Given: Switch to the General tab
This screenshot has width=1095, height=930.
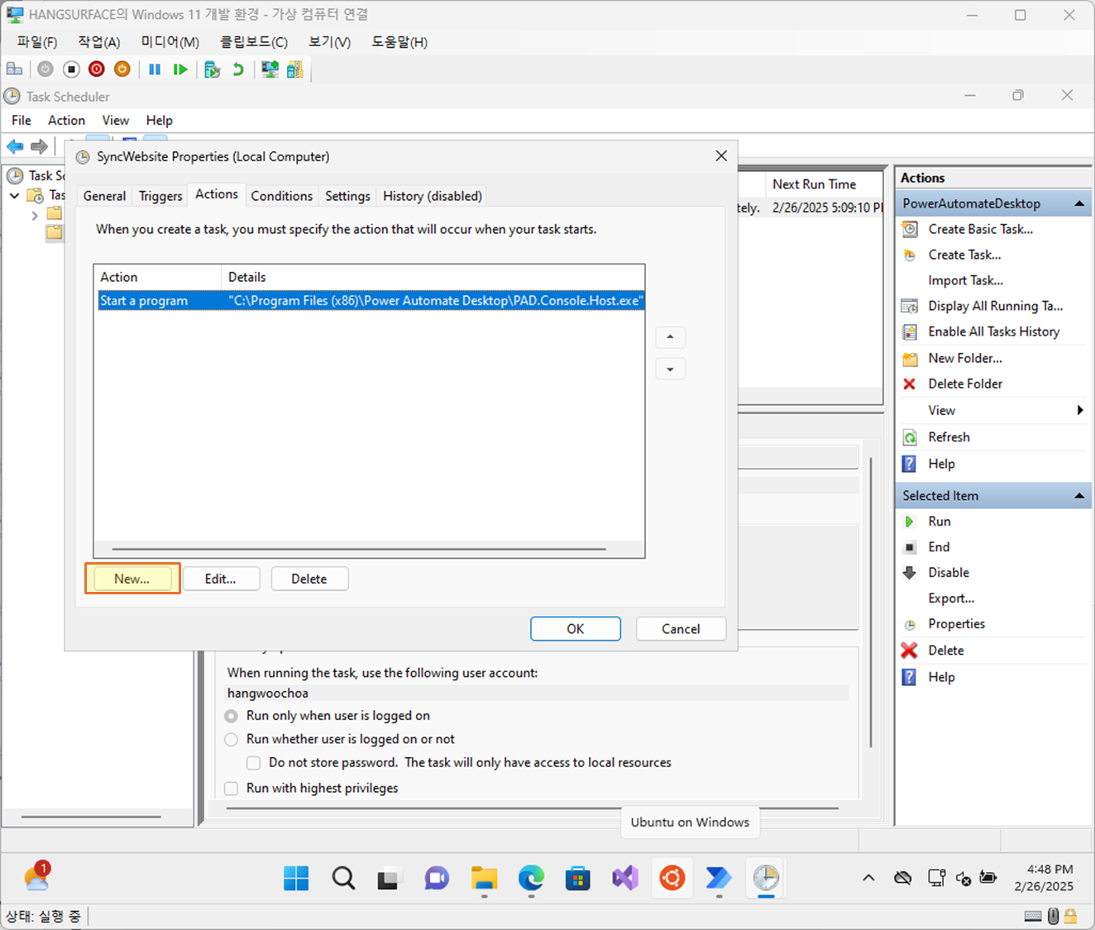Looking at the screenshot, I should point(104,196).
